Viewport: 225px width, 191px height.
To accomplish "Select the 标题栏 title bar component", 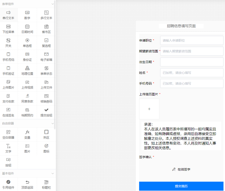I will (46, 184).
